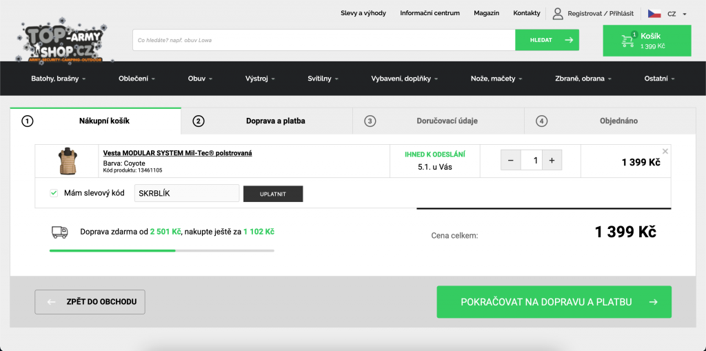Go to Doprava a platba step tab
This screenshot has width=706, height=351.
pos(267,121)
